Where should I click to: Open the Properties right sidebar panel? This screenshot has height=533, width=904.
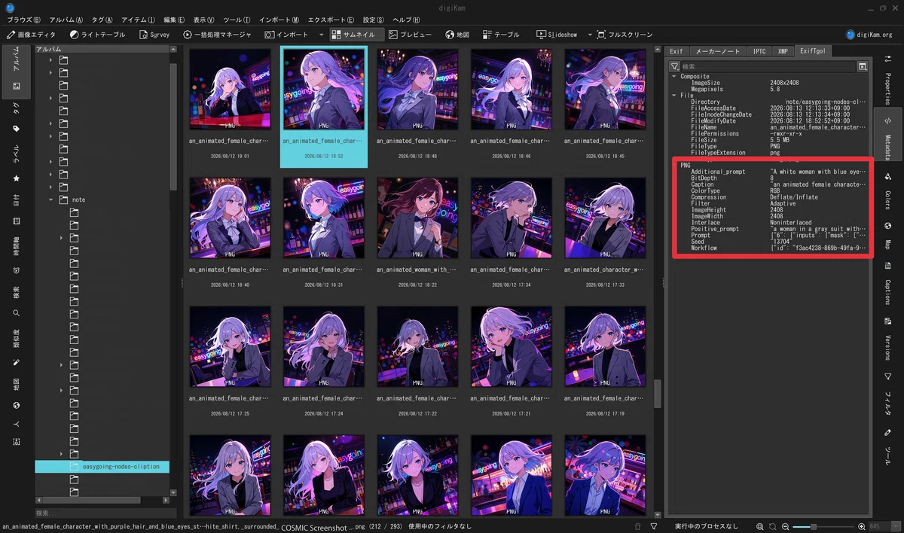pyautogui.click(x=888, y=81)
